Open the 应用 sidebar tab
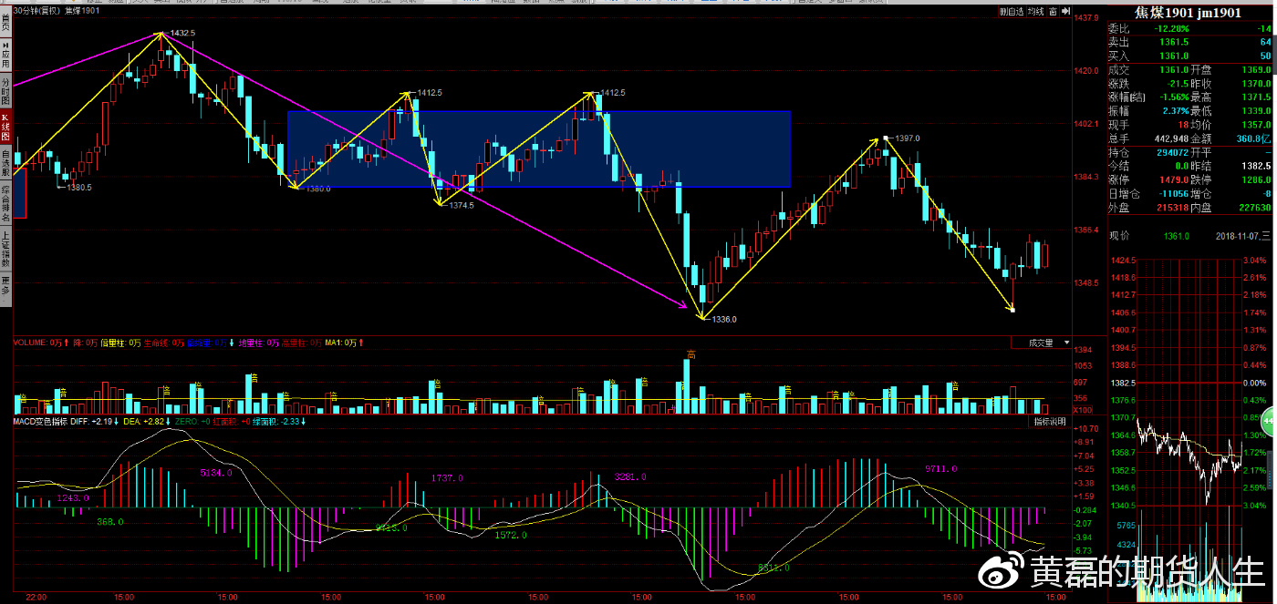This screenshot has width=1277, height=604. (x=5, y=56)
